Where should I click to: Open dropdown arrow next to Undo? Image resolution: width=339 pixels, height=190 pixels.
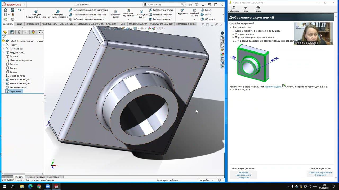23,10
